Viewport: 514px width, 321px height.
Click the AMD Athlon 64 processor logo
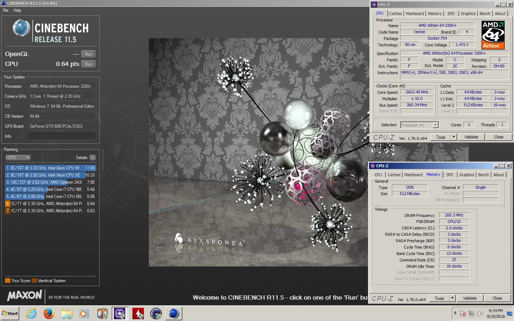[x=493, y=35]
